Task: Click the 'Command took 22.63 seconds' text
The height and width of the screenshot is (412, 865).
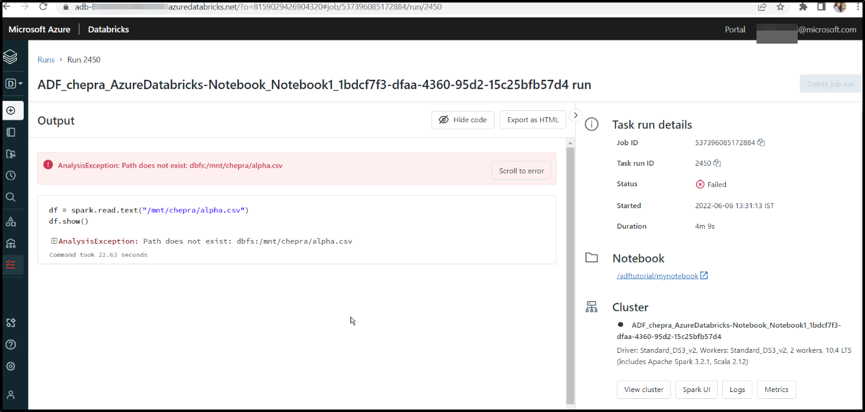Action: click(99, 255)
